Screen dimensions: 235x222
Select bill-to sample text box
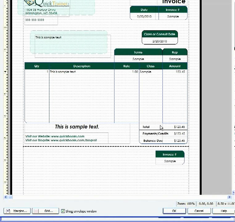[73, 46]
